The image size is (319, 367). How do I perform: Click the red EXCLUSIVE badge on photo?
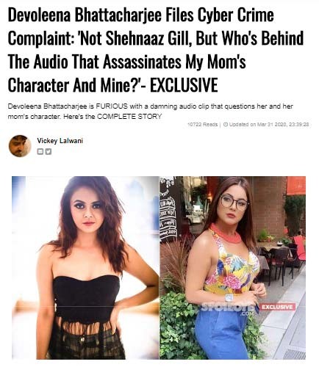pyautogui.click(x=277, y=307)
